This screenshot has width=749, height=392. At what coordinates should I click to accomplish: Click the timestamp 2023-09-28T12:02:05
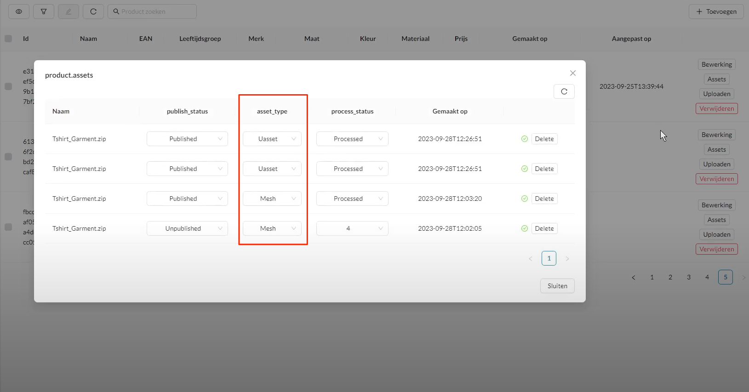click(x=450, y=228)
